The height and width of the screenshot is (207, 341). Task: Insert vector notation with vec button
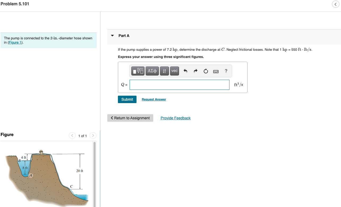tap(174, 71)
